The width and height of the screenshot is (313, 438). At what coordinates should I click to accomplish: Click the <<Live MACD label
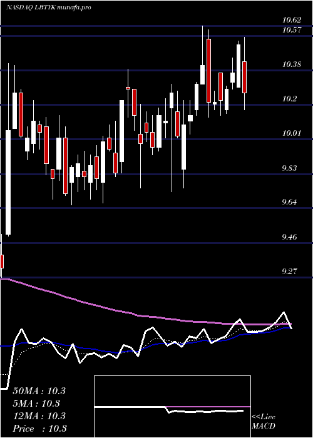coord(264,422)
